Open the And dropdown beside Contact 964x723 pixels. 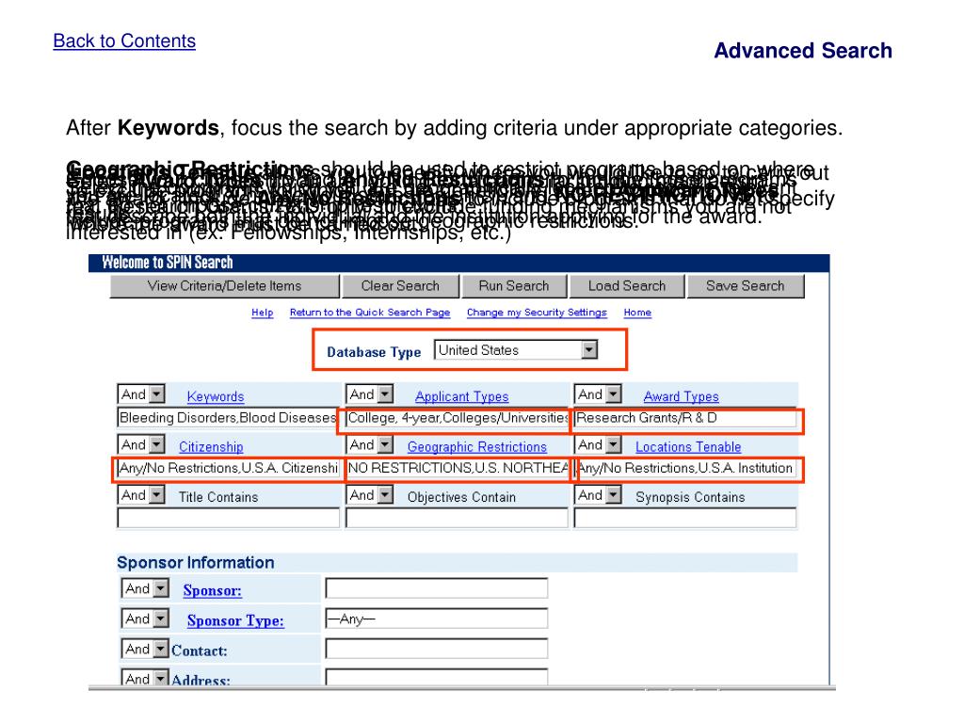pos(145,649)
